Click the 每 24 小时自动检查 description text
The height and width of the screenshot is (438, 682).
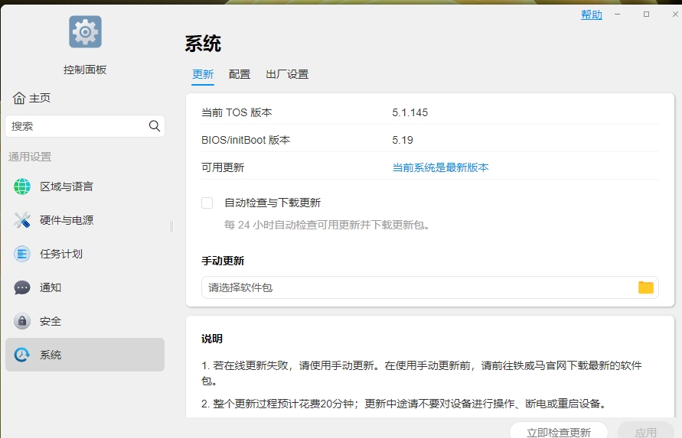(x=327, y=225)
